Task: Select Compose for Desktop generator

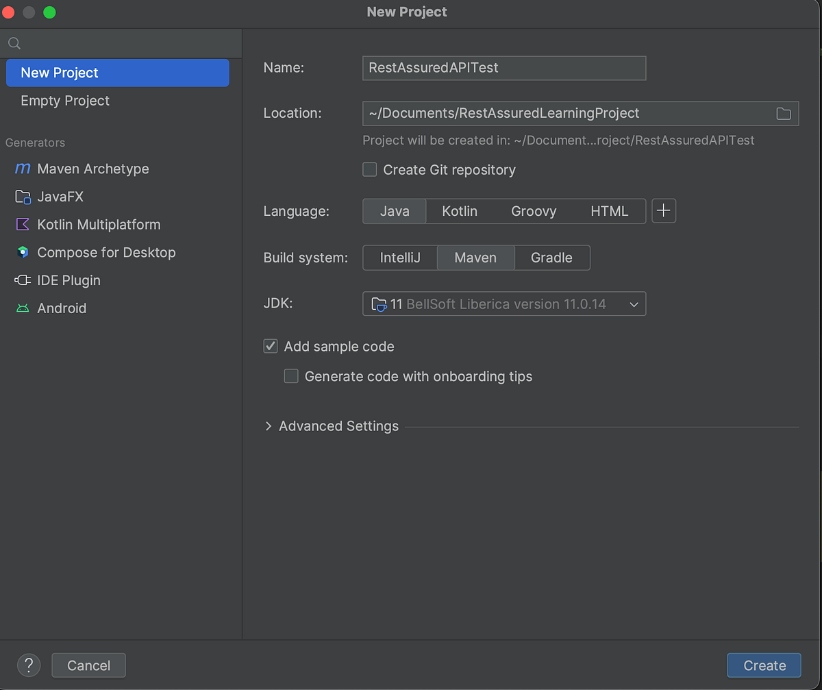Action: coord(106,252)
